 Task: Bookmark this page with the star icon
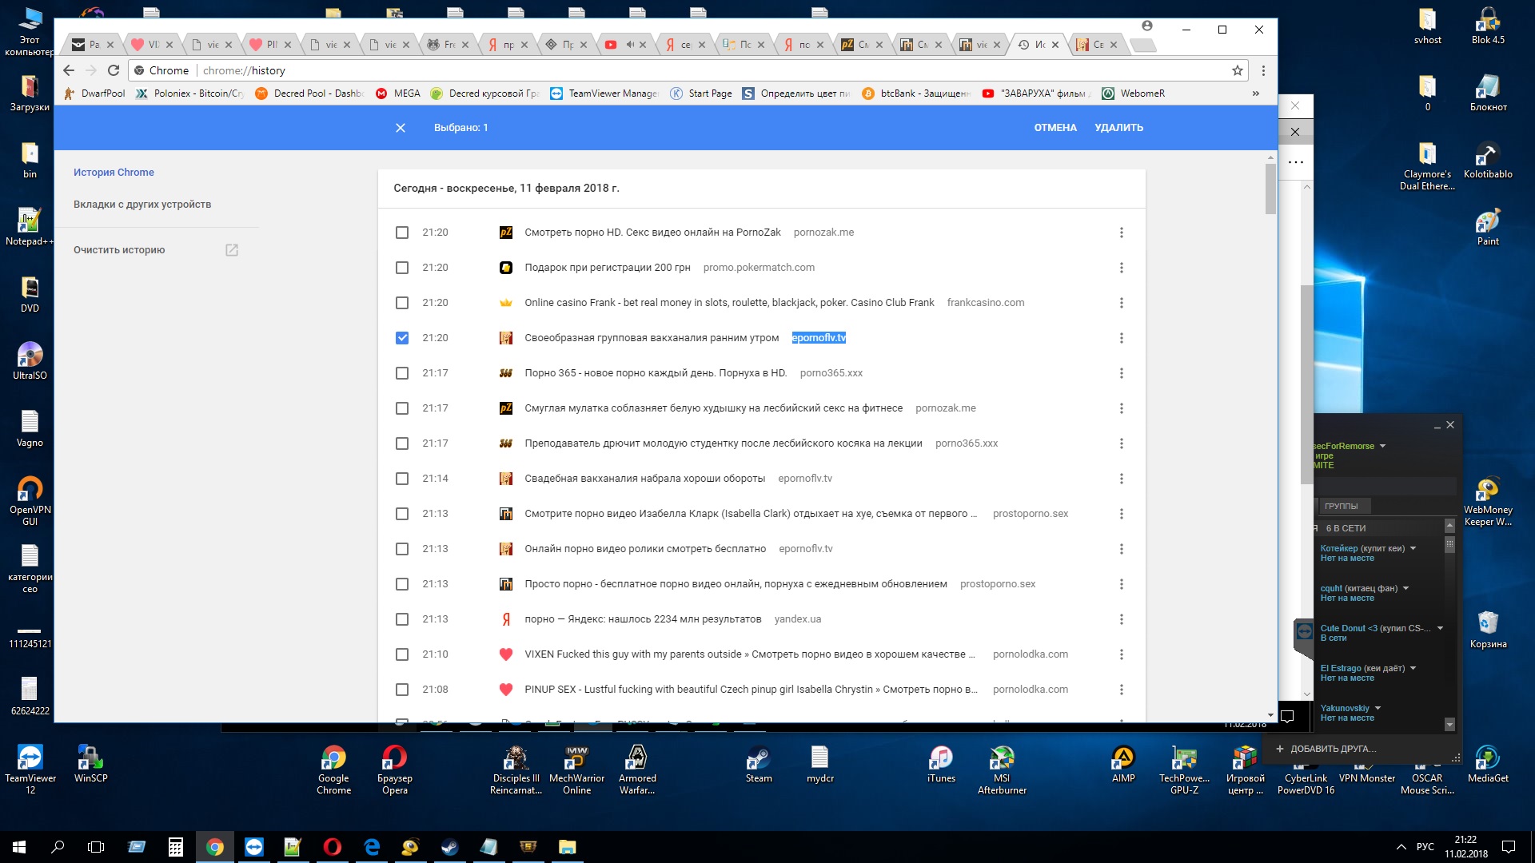point(1238,70)
